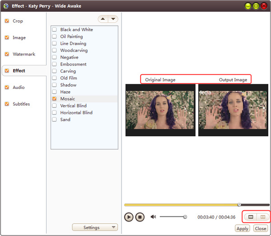Click the green minimize window icon
271x236 pixels.
(248, 6)
